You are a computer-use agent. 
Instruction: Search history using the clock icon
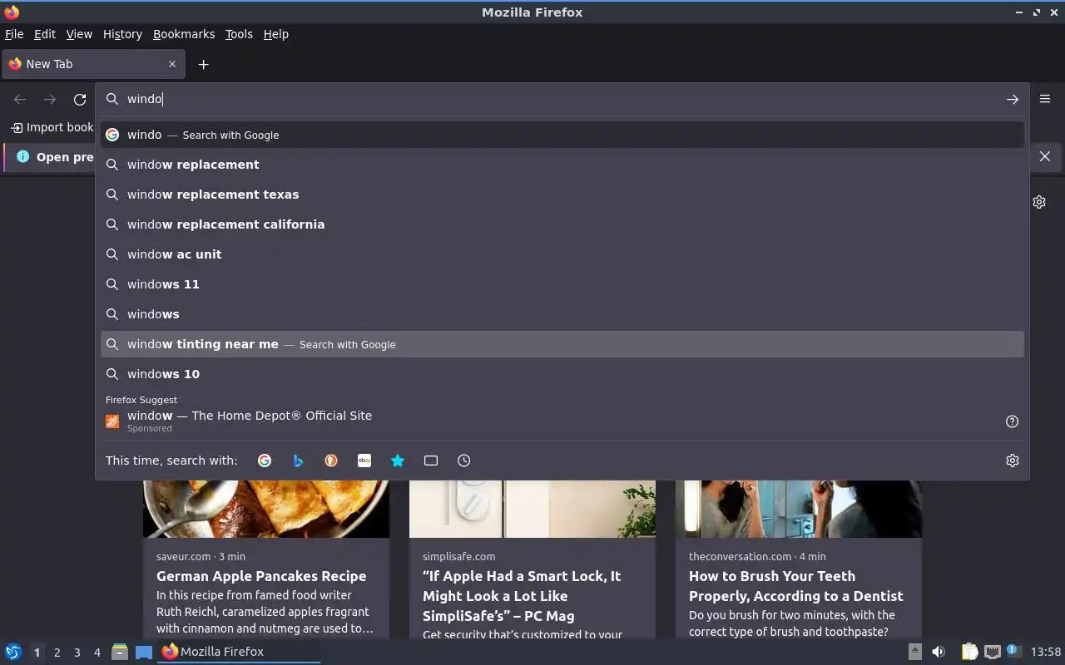464,461
